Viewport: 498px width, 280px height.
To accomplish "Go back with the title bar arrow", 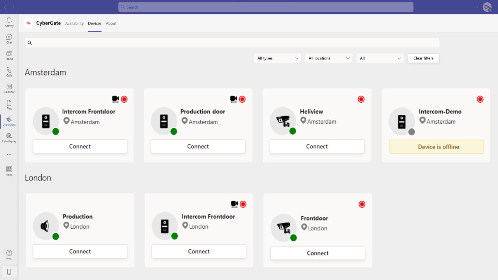I will point(5,7).
